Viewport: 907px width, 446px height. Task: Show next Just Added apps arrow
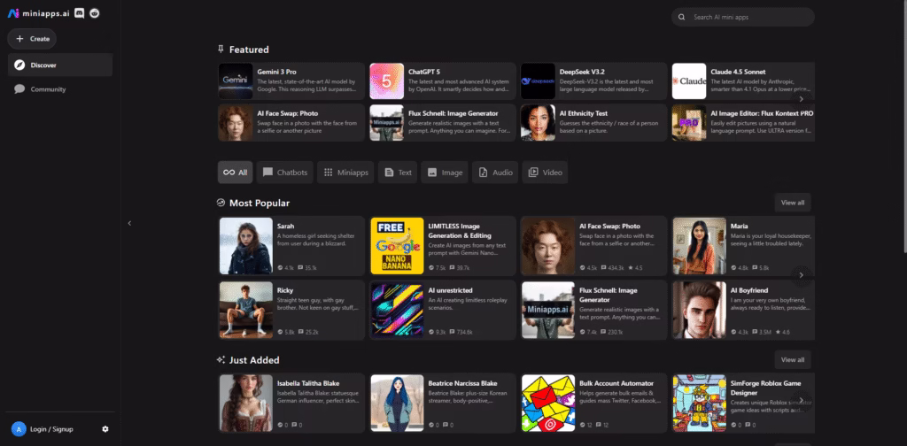(x=801, y=400)
